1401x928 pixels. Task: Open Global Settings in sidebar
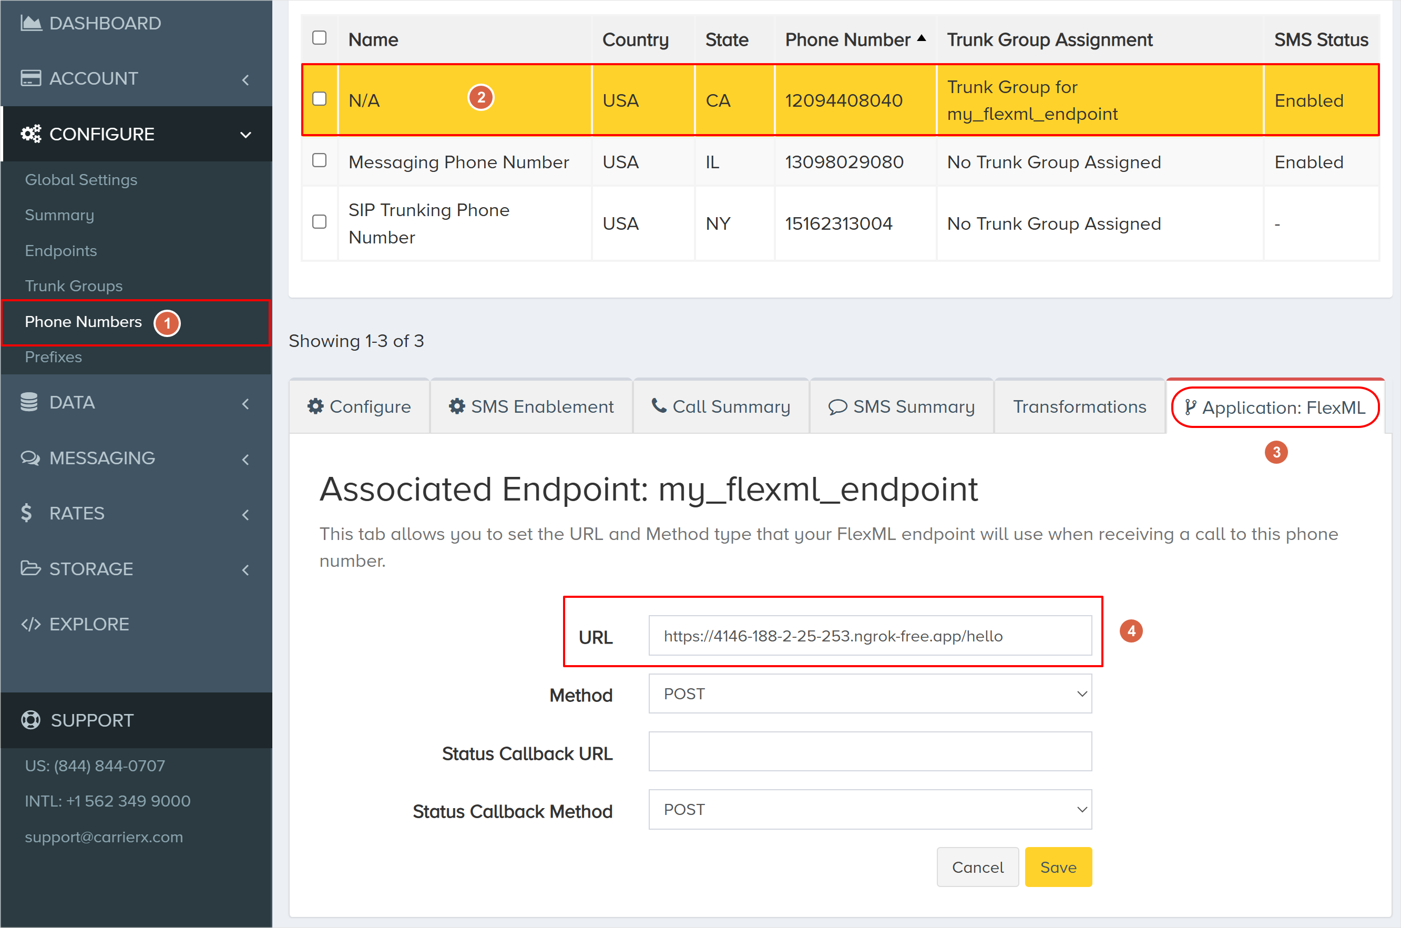pos(81,179)
